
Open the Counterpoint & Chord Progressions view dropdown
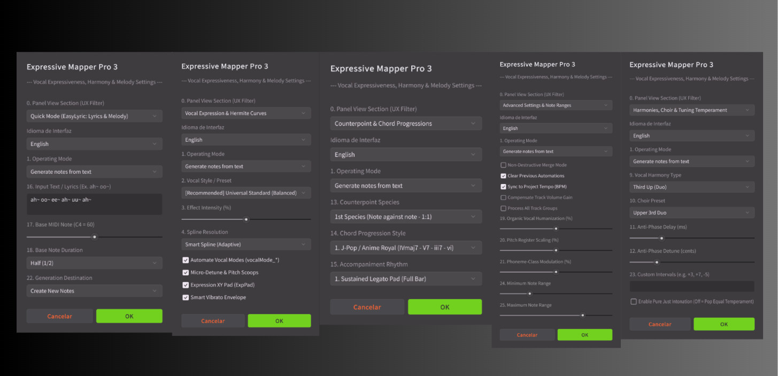[406, 124]
